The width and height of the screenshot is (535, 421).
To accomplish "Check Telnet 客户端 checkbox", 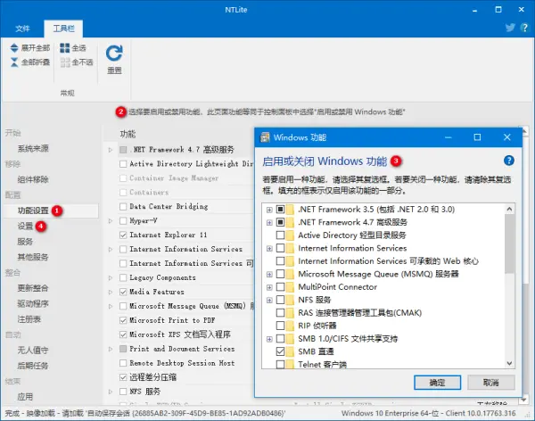I will click(281, 364).
